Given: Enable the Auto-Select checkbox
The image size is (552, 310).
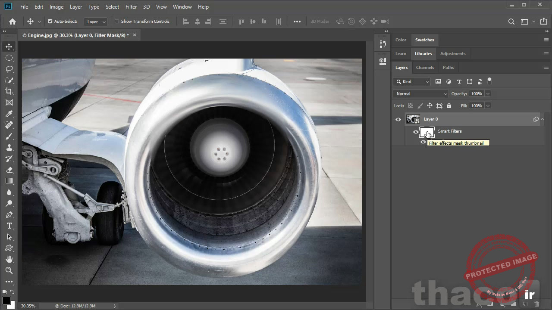Looking at the screenshot, I should click(x=50, y=21).
